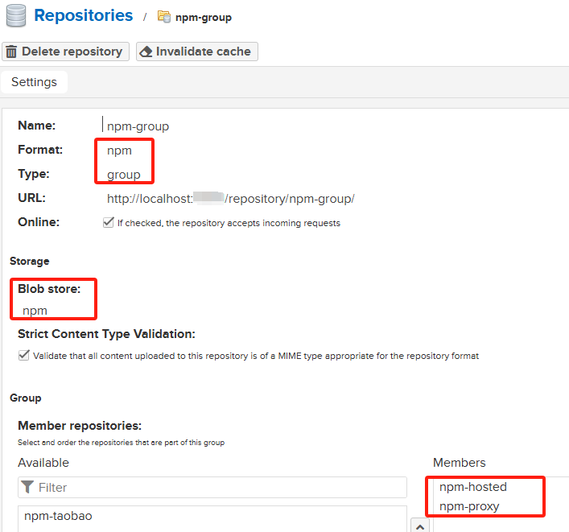The image size is (569, 532).
Task: Click the Group section heading
Action: click(x=26, y=398)
